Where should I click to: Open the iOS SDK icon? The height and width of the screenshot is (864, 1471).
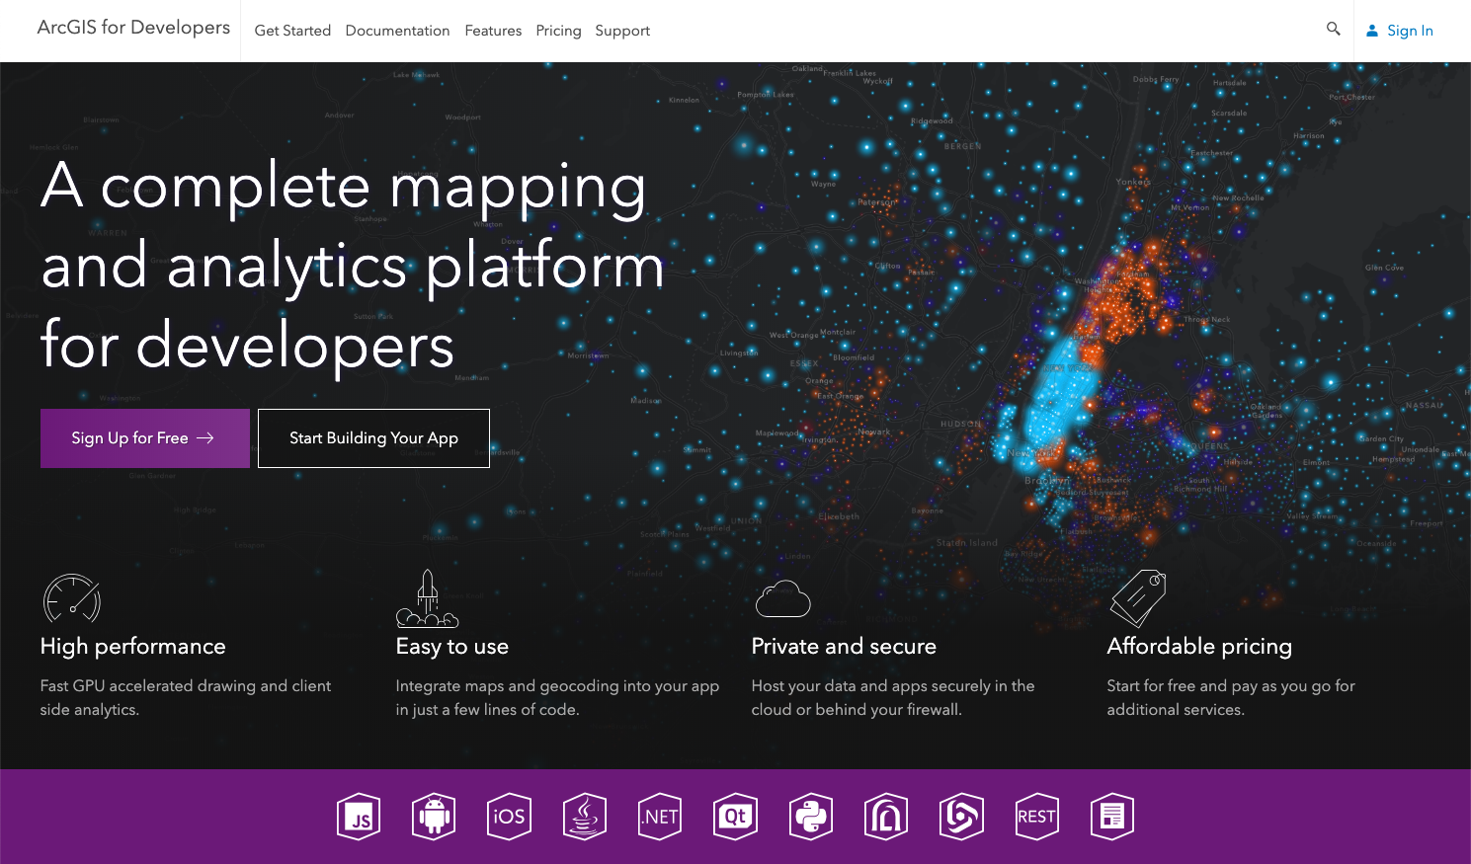[509, 817]
